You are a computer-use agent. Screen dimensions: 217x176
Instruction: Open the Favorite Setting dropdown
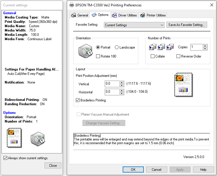click(x=134, y=25)
